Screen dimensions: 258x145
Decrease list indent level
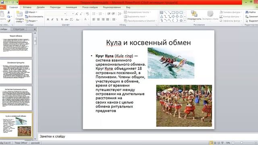tap(109, 14)
